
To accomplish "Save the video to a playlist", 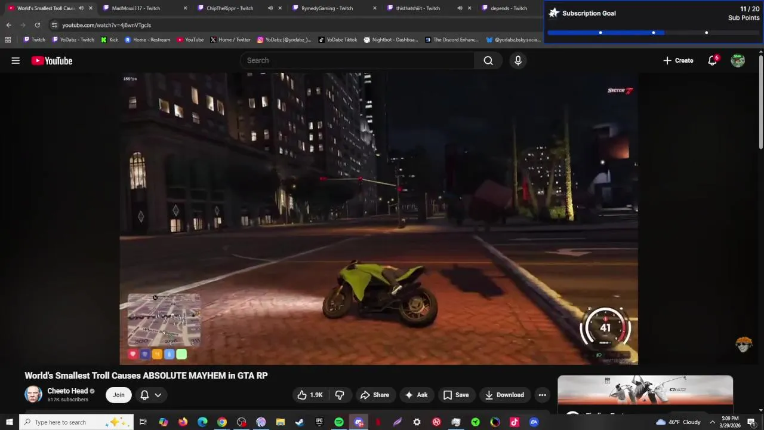I will [456, 395].
